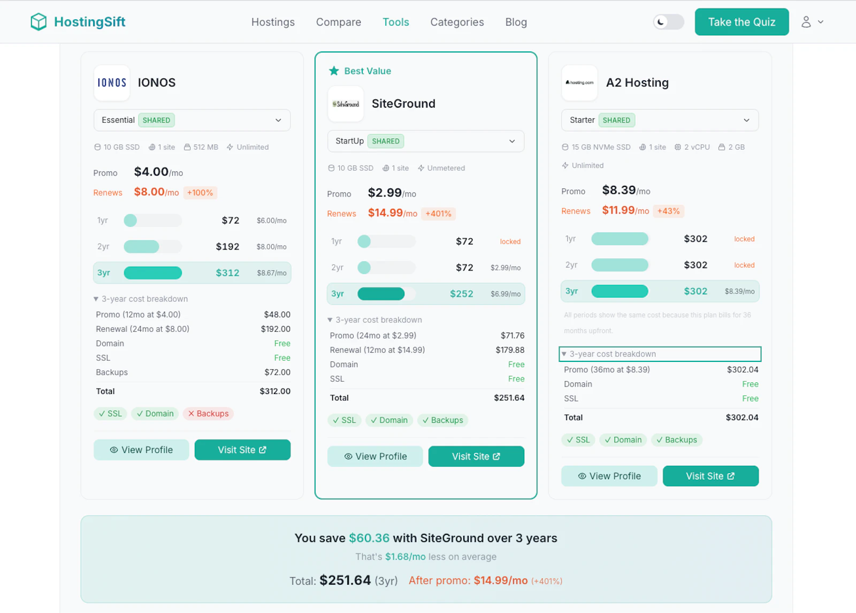The height and width of the screenshot is (613, 856).
Task: Click the SiteGround provider logo
Action: 346,104
